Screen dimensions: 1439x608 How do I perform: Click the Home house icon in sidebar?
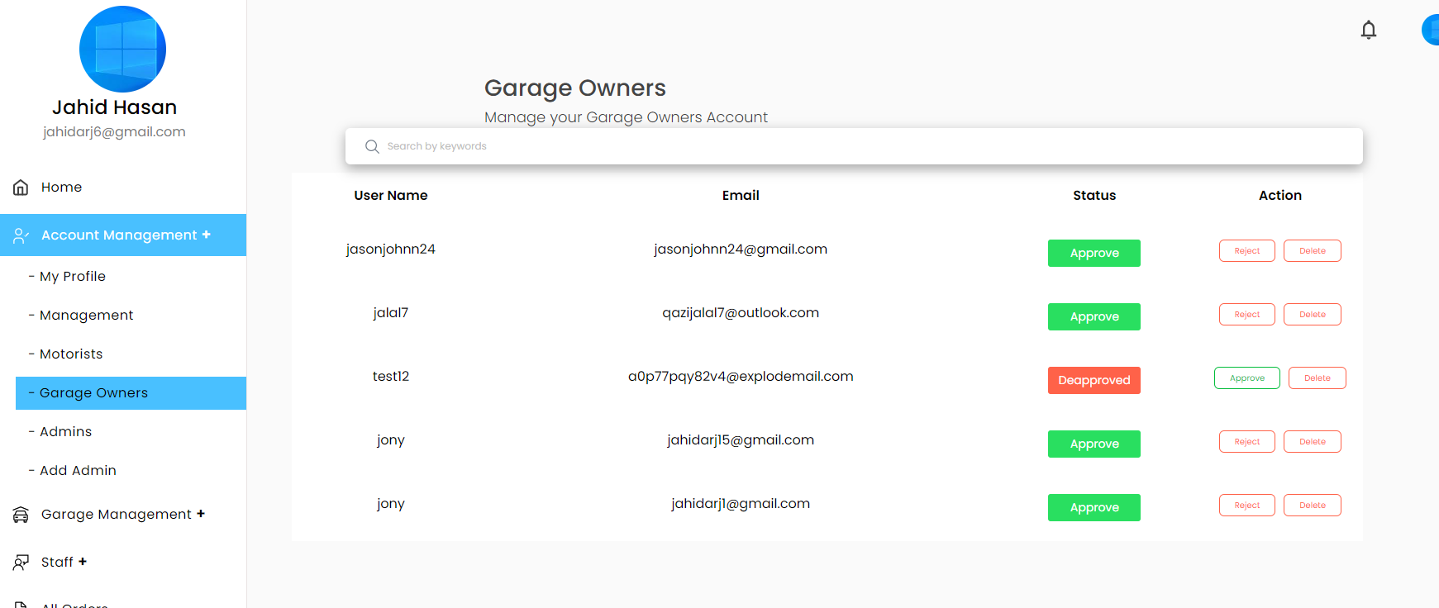coord(21,188)
